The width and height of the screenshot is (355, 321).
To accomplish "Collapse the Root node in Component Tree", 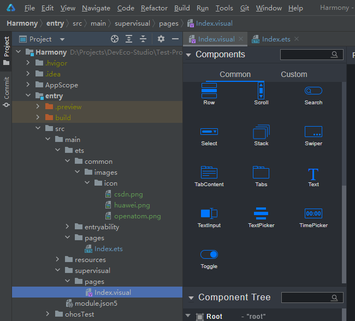I will (188, 316).
